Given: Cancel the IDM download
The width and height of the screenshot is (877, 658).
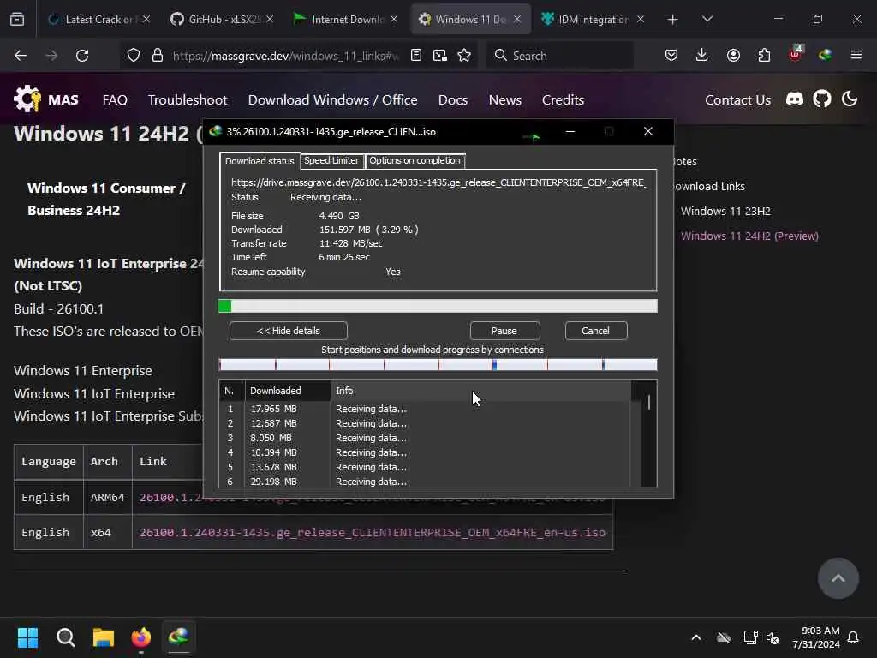Looking at the screenshot, I should click(596, 331).
